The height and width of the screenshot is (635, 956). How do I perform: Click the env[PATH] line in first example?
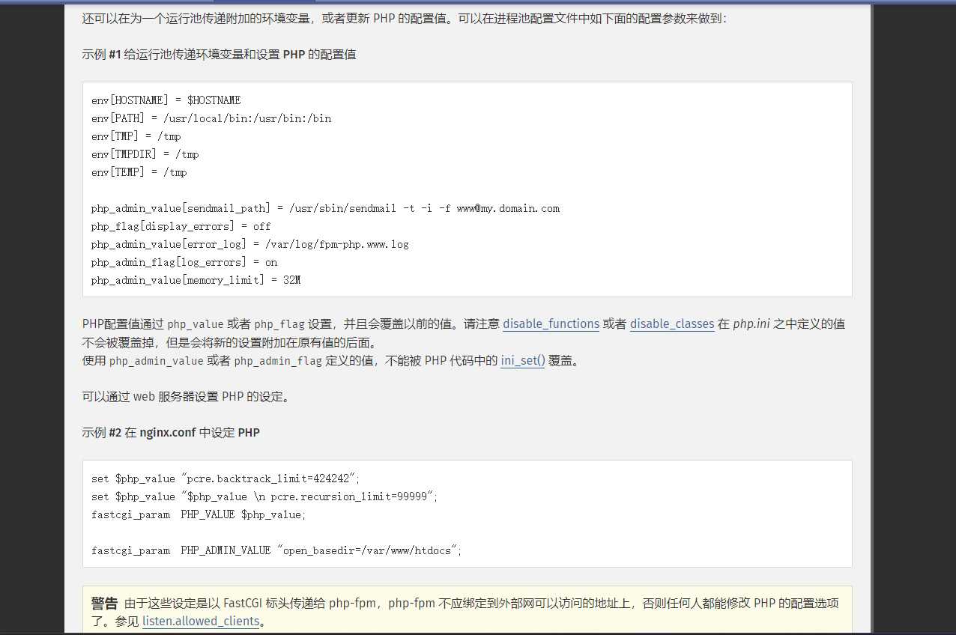[211, 118]
